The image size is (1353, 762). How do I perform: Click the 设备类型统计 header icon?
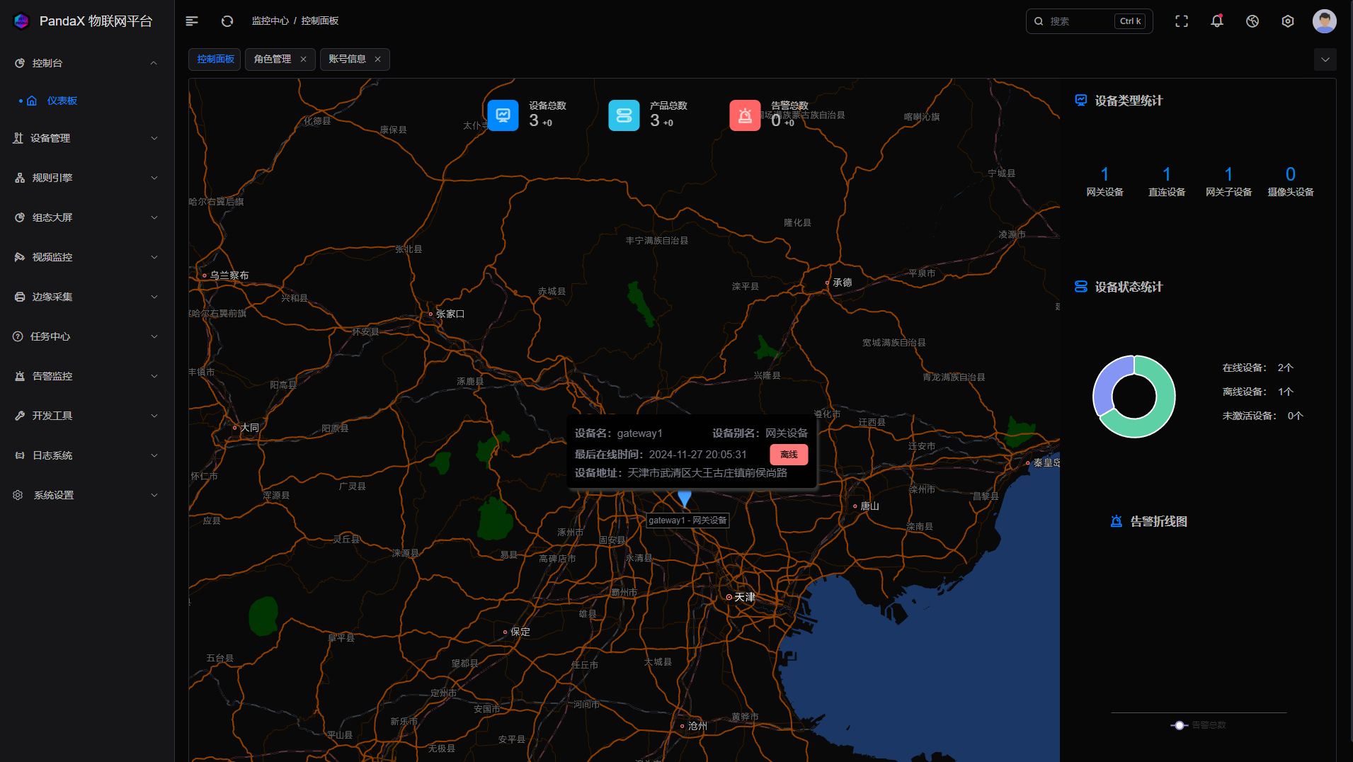coord(1081,101)
